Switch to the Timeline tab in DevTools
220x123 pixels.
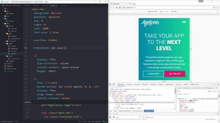[153, 84]
